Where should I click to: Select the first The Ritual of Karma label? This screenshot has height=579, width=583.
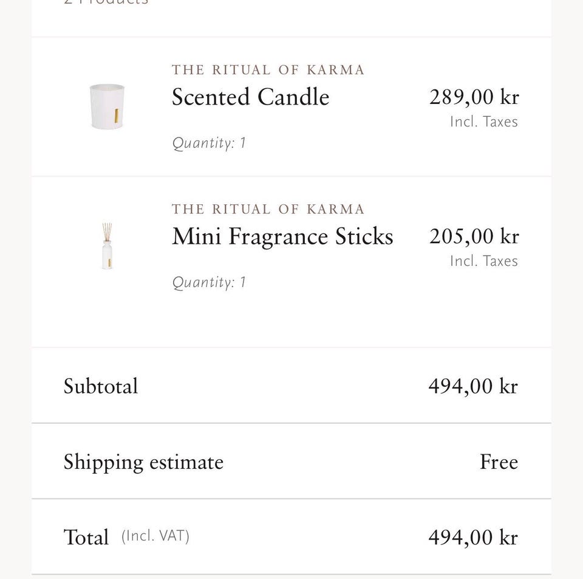tap(268, 69)
